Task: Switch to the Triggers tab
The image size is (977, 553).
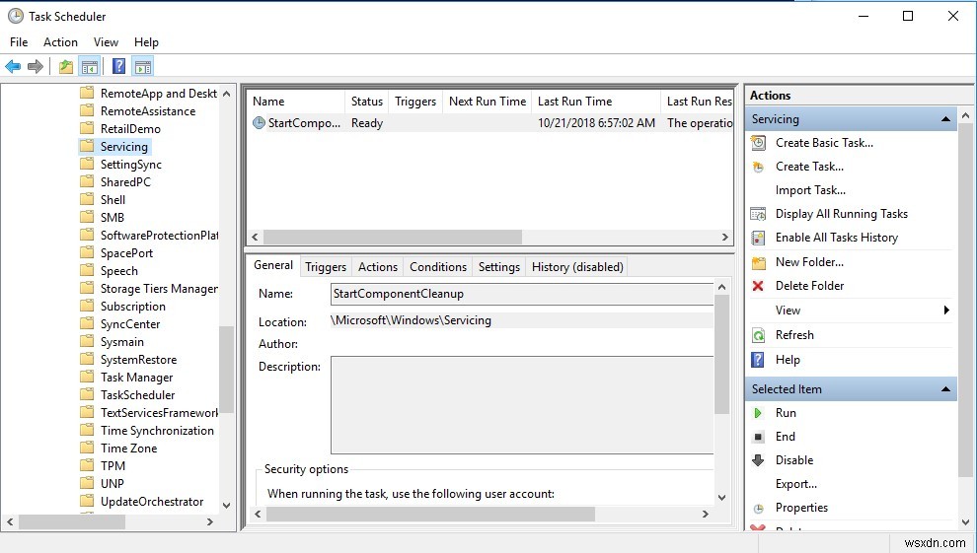Action: point(326,267)
